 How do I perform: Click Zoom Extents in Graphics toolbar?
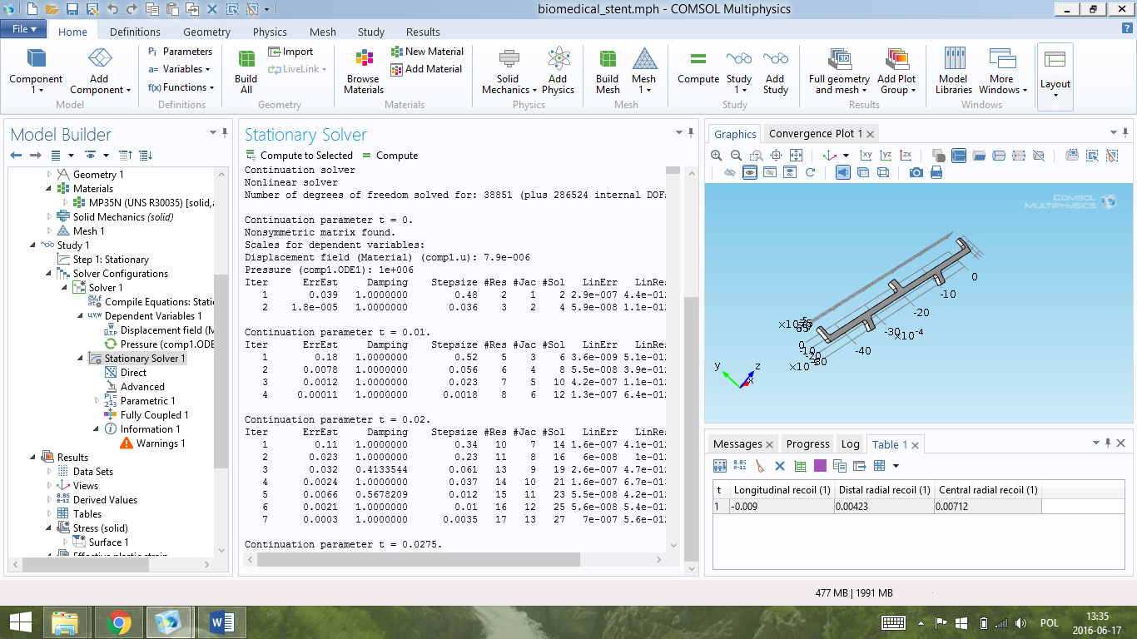[796, 156]
